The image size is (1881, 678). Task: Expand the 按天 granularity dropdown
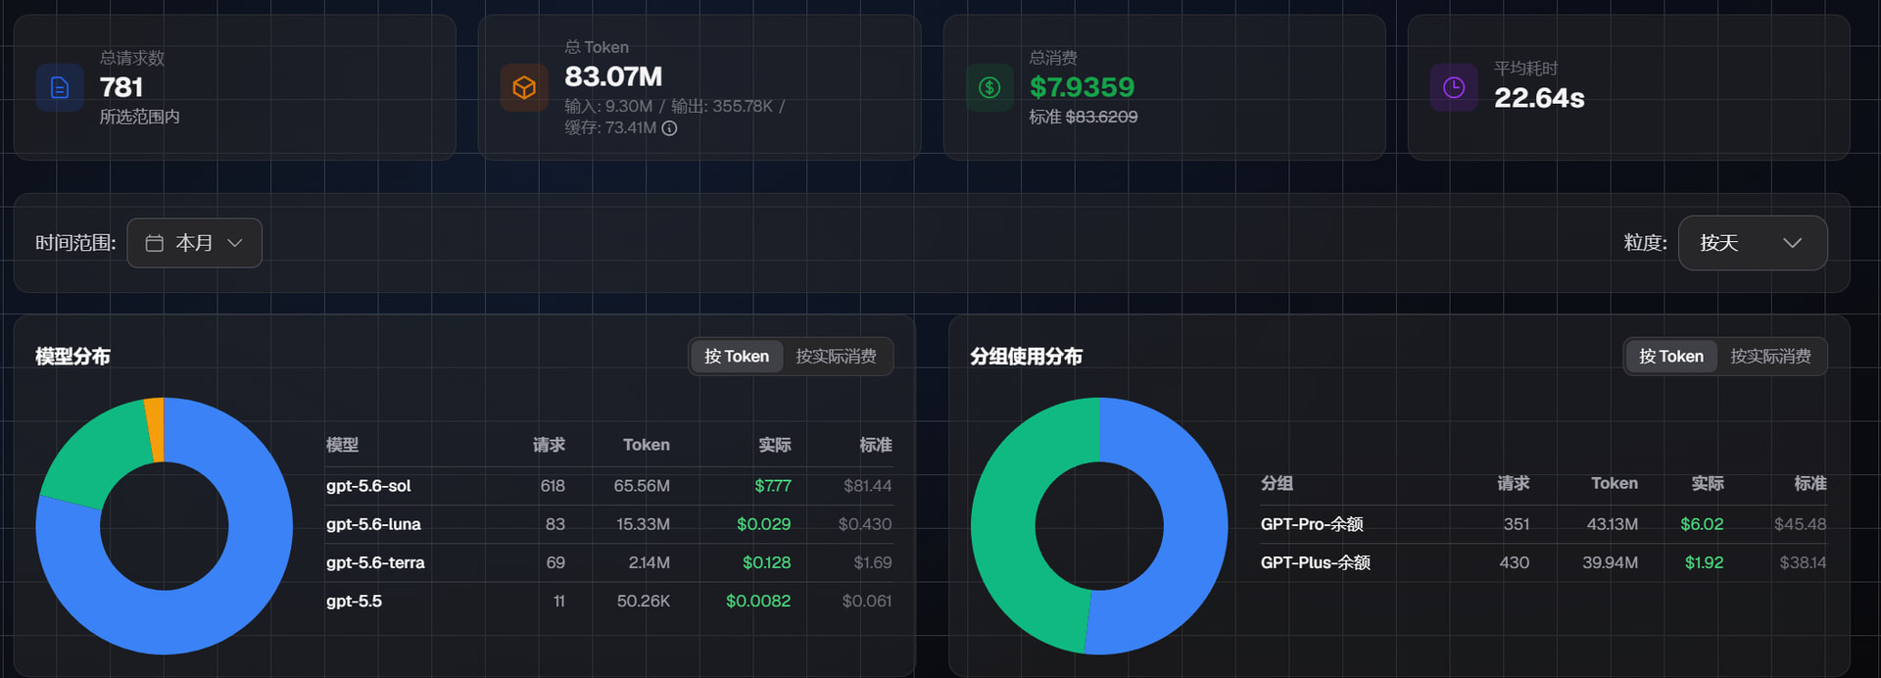[1753, 243]
